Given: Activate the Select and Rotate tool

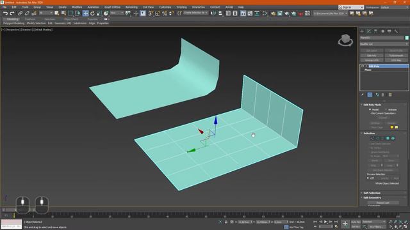Looking at the screenshot, I should coord(92,13).
